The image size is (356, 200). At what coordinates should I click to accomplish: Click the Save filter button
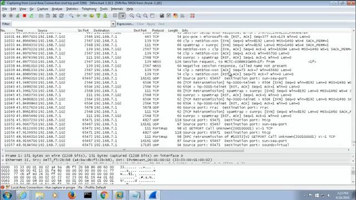[x=161, y=24]
